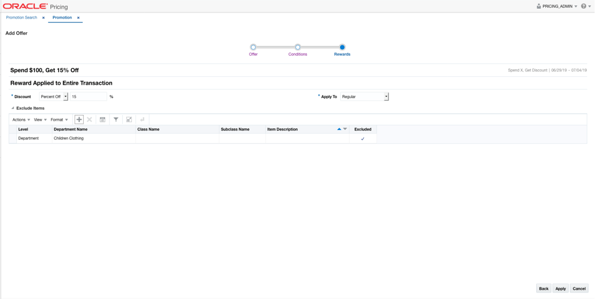Toggle Query by Example filter icon
The height and width of the screenshot is (299, 595).
pyautogui.click(x=116, y=120)
